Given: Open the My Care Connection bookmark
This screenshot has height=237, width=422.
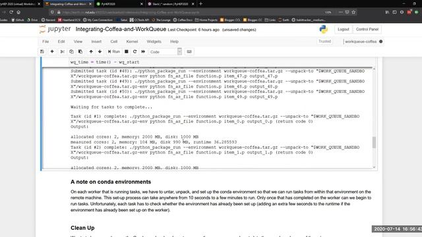Looking at the screenshot, I should click(98, 20).
